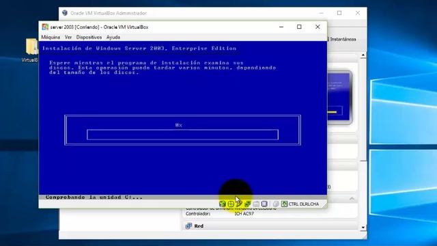The width and height of the screenshot is (437, 246).
Task: Collapse the audio section chevron in Administrador
Action: tap(352, 199)
